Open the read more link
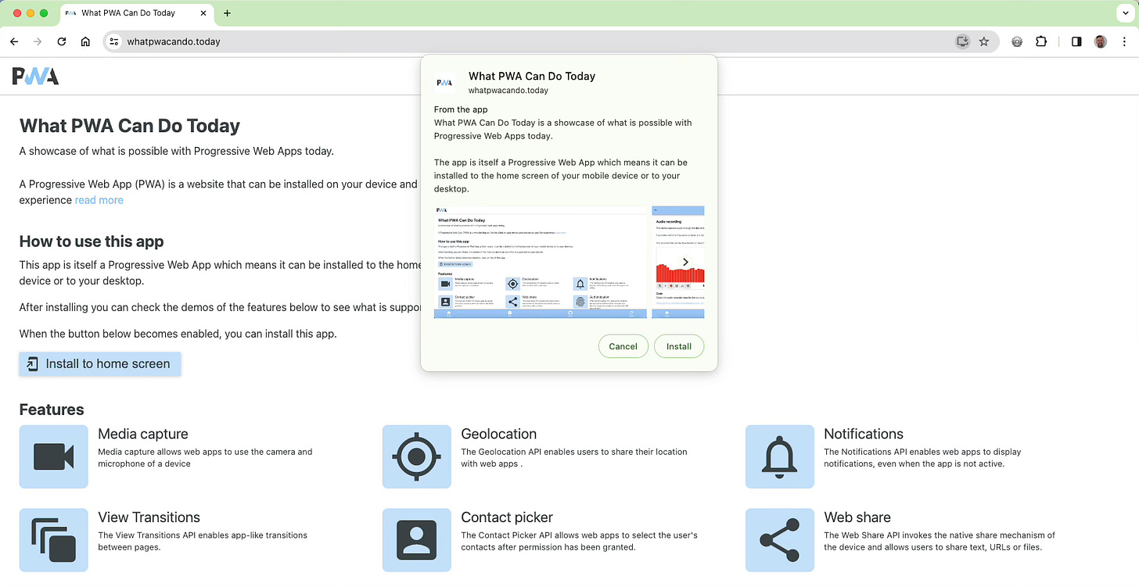This screenshot has width=1139, height=587. [x=99, y=200]
